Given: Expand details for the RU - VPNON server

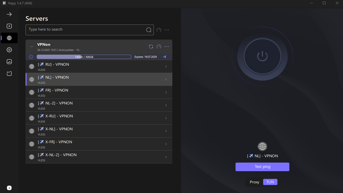Looking at the screenshot, I should pos(166,66).
